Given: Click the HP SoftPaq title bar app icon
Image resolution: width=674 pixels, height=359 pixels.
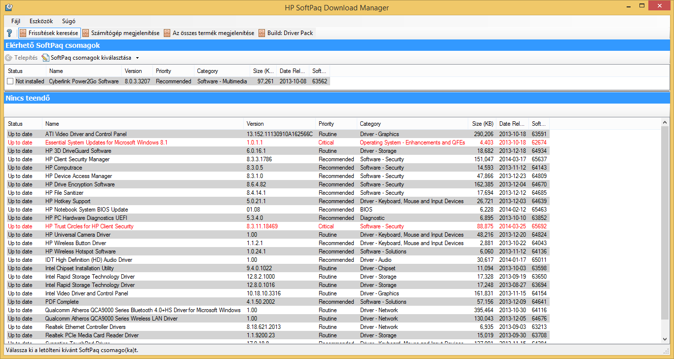Looking at the screenshot, I should coord(8,7).
